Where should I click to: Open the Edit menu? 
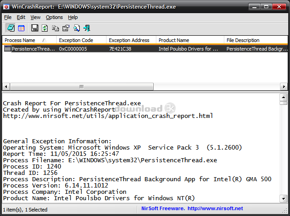[21, 17]
